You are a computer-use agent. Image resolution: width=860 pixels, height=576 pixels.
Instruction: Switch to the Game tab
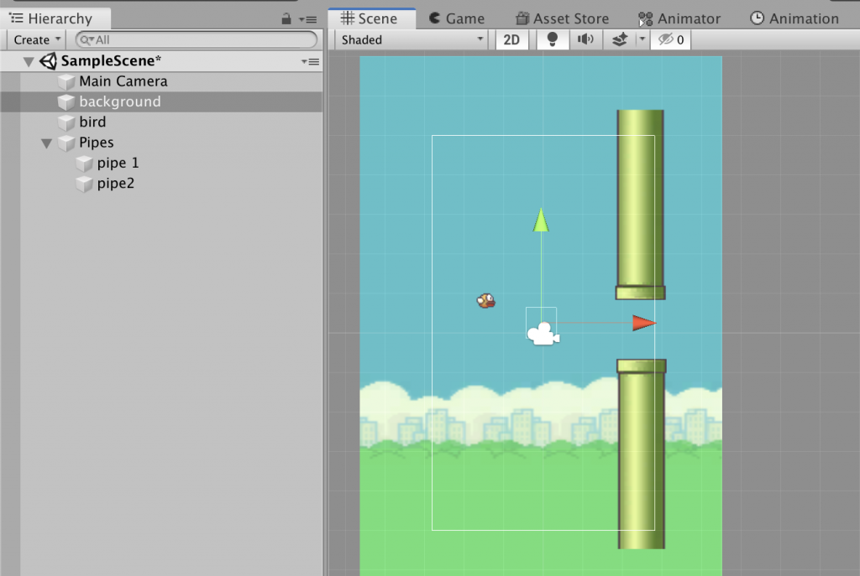[x=456, y=18]
